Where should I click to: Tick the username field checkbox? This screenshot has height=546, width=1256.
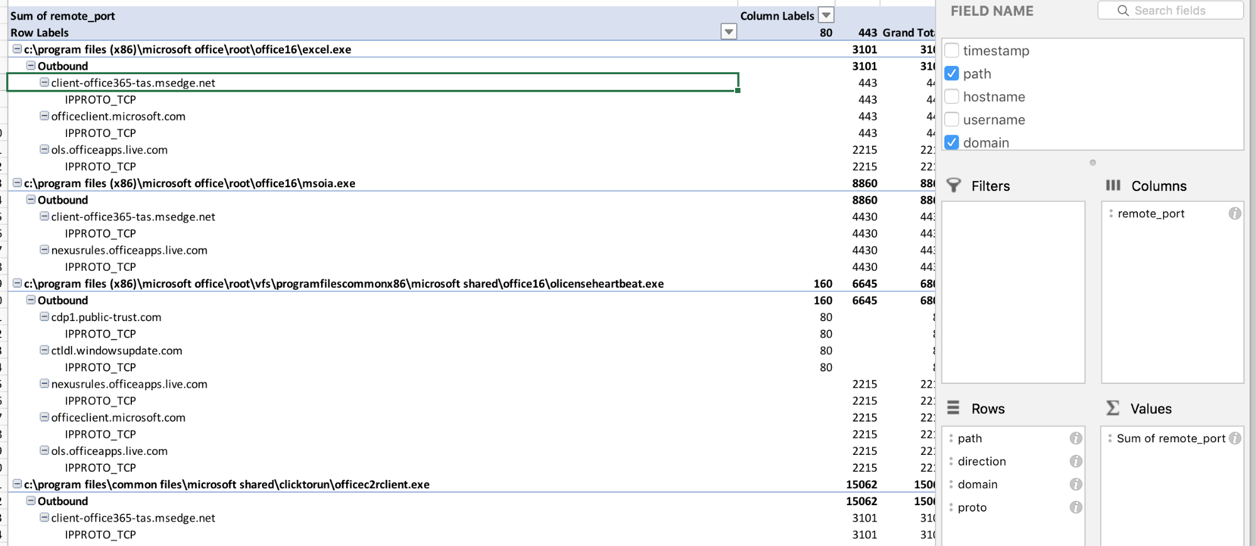(x=952, y=119)
